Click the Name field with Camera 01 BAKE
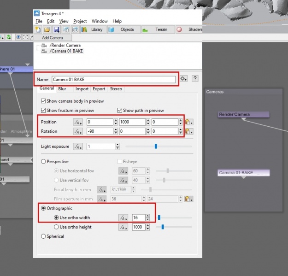The image size is (288, 276). [113, 80]
